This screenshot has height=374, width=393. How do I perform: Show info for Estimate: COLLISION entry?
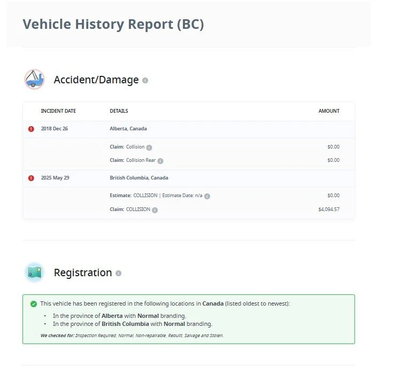pyautogui.click(x=207, y=196)
